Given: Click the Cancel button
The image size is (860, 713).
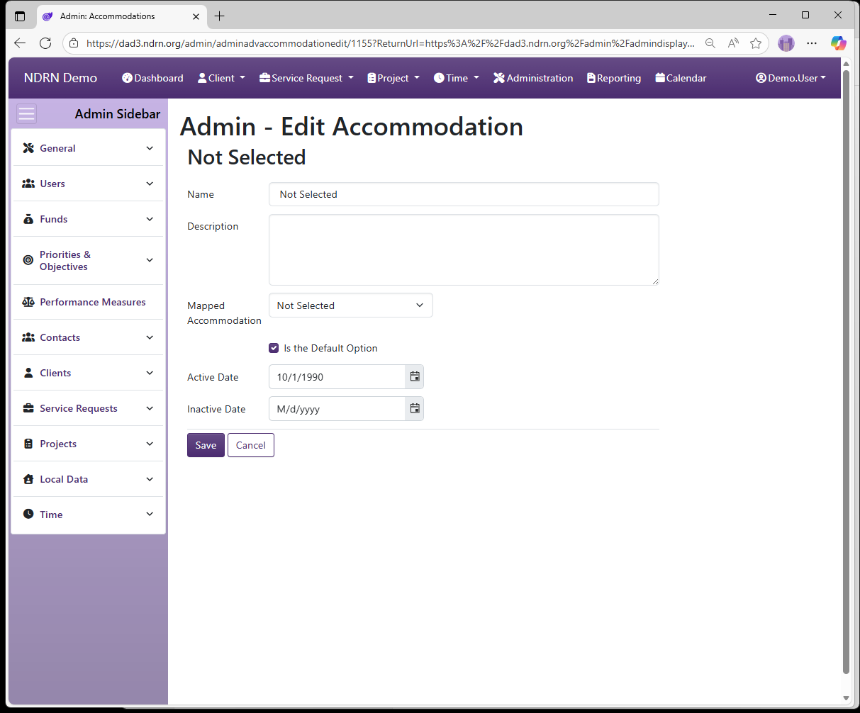Looking at the screenshot, I should (x=251, y=445).
